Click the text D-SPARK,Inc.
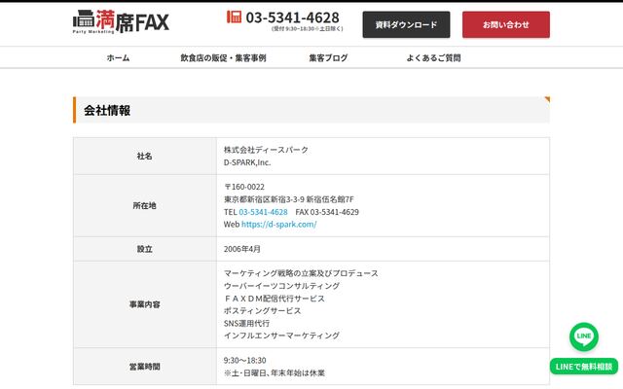Image resolution: width=623 pixels, height=389 pixels. point(247,162)
